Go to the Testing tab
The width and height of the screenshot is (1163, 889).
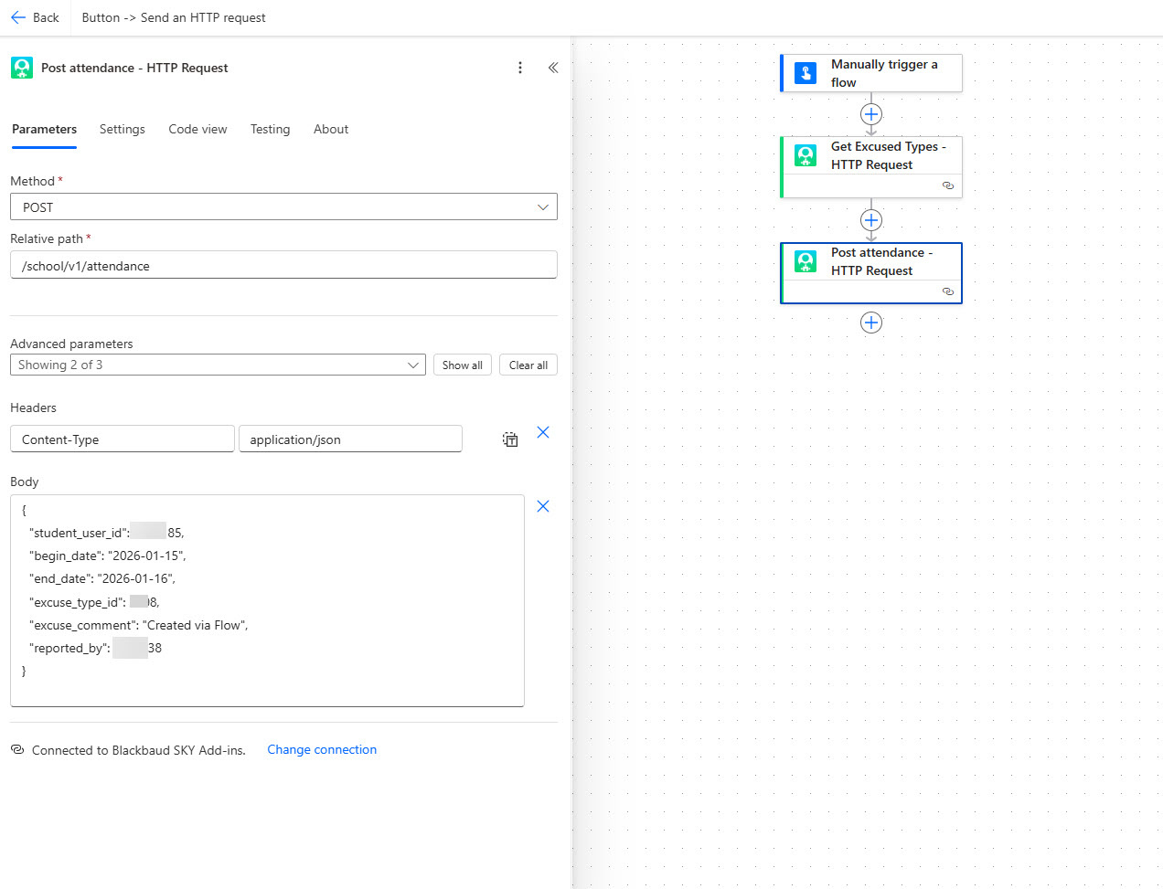270,129
